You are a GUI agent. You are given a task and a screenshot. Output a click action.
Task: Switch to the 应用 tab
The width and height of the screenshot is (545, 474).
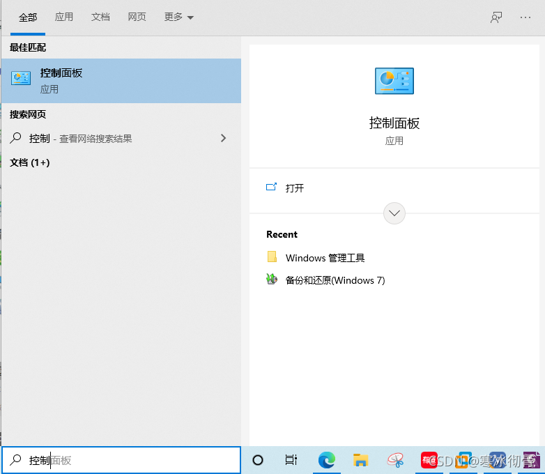[64, 17]
